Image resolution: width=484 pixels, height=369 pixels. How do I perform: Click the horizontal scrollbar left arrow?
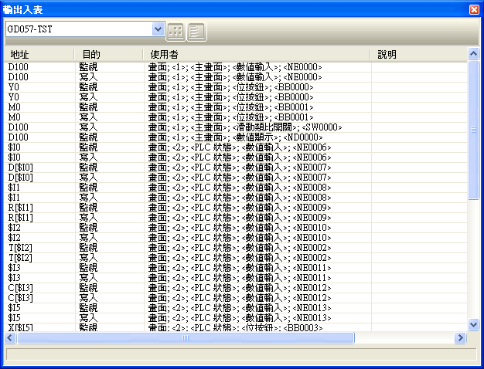click(x=12, y=338)
